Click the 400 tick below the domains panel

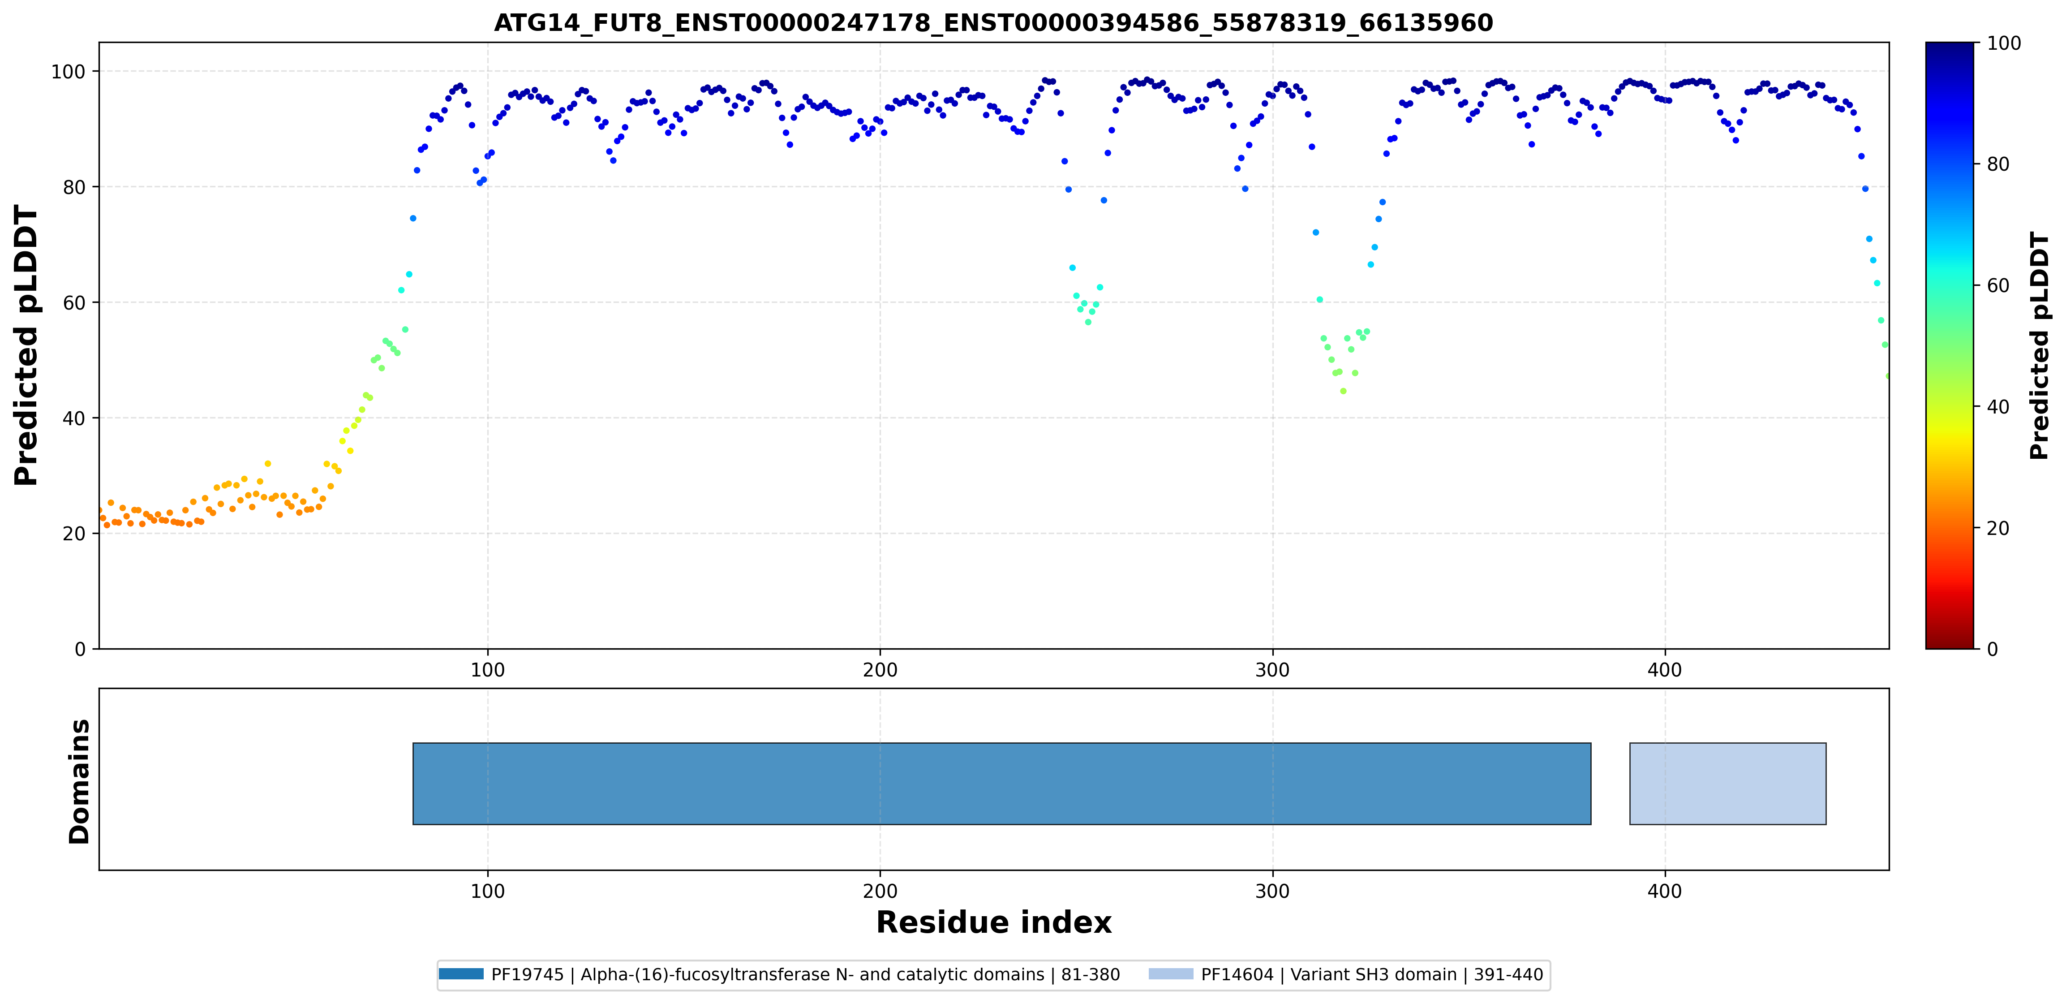1664,892
